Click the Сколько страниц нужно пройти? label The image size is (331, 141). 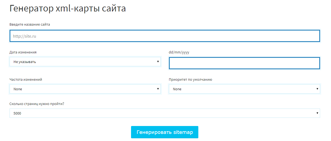37,104
